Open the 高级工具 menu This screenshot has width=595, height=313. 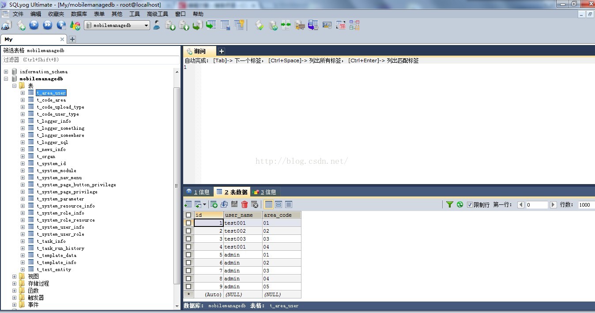click(x=158, y=14)
